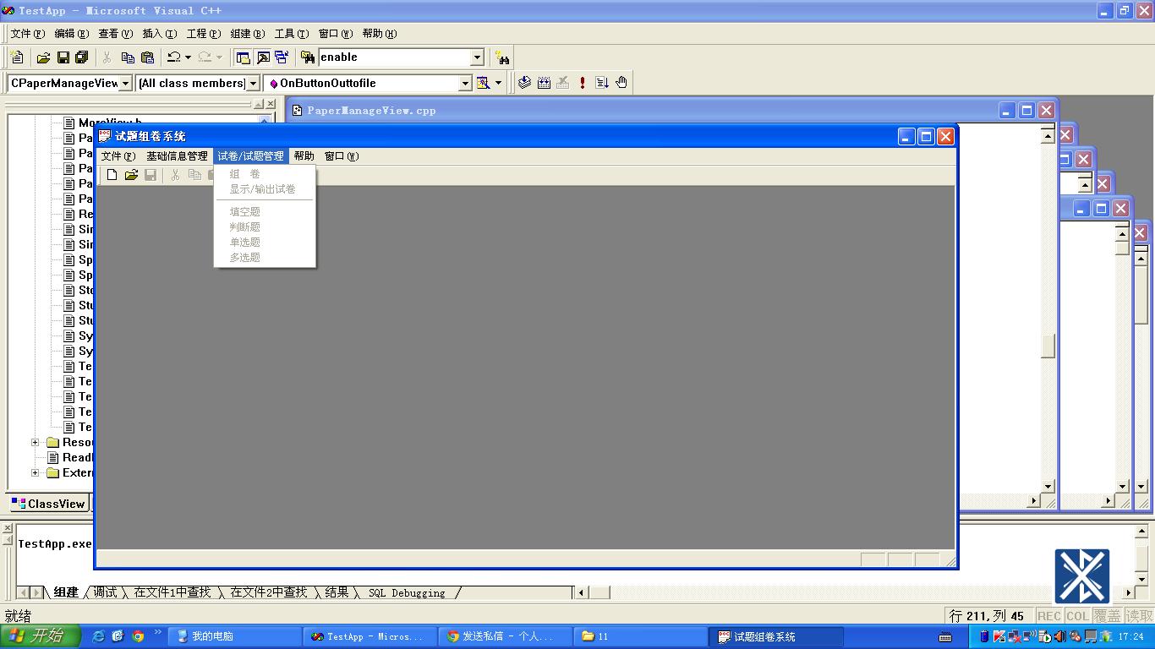1155x649 pixels.
Task: Expand the External Dependencies tree node
Action: 35,473
